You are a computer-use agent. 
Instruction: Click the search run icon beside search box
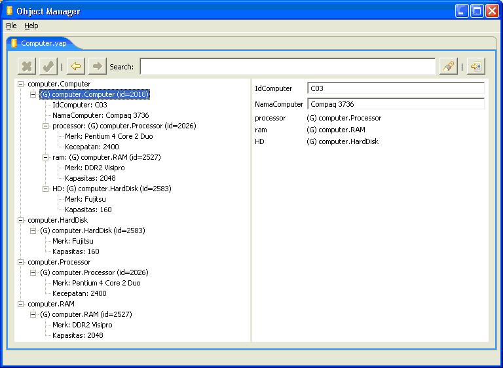(x=449, y=66)
